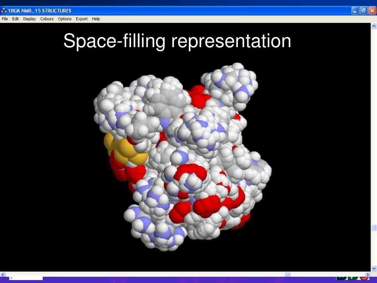Close the 1BGK NMR window
The image size is (377, 283).
point(372,11)
